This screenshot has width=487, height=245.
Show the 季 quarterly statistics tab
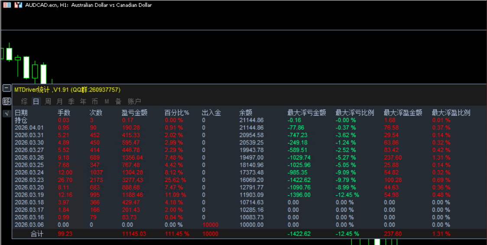[71, 102]
